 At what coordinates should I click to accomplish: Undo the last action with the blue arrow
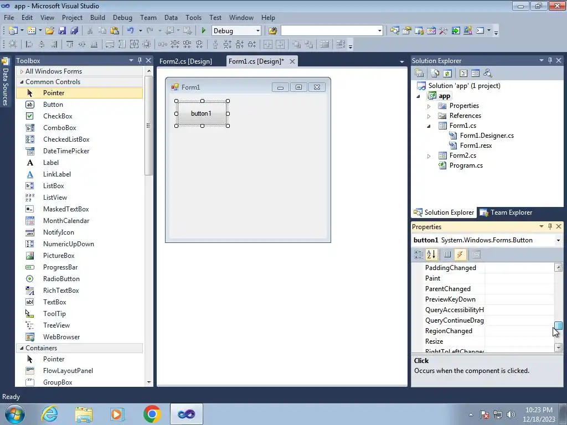point(130,31)
